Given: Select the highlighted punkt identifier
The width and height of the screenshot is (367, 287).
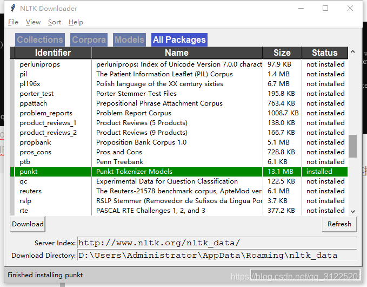Looking at the screenshot, I should (28, 172).
